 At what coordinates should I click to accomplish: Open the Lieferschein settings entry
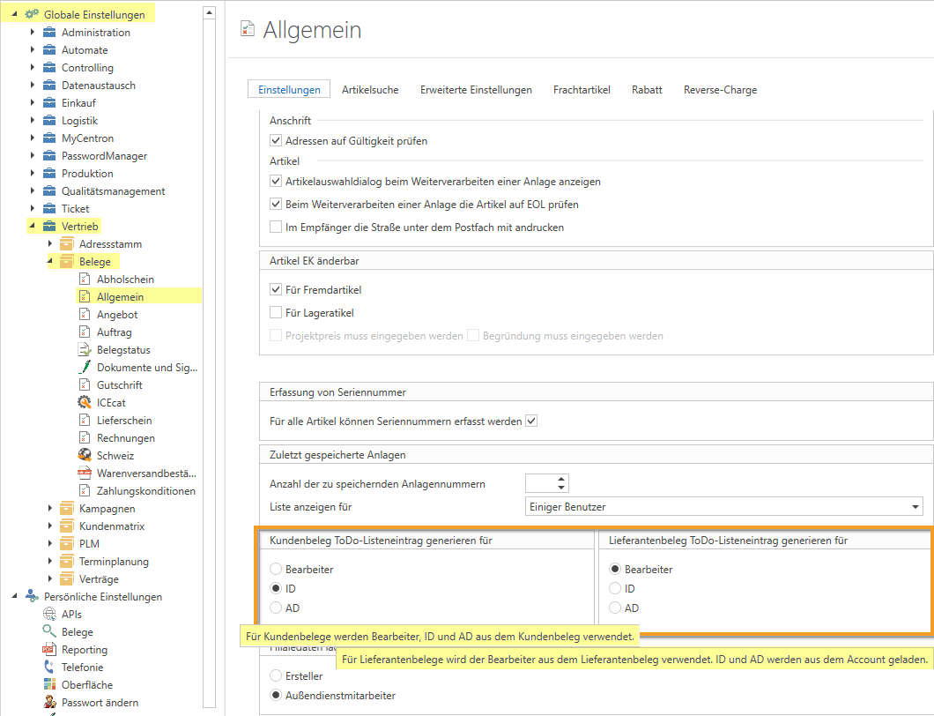tap(124, 421)
